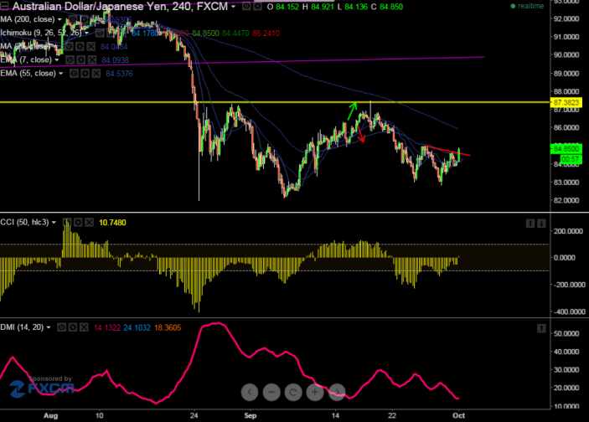Viewport: 589px width, 422px height.
Task: Click the CCI (50, hlc3) legend label
Action: tap(25, 223)
